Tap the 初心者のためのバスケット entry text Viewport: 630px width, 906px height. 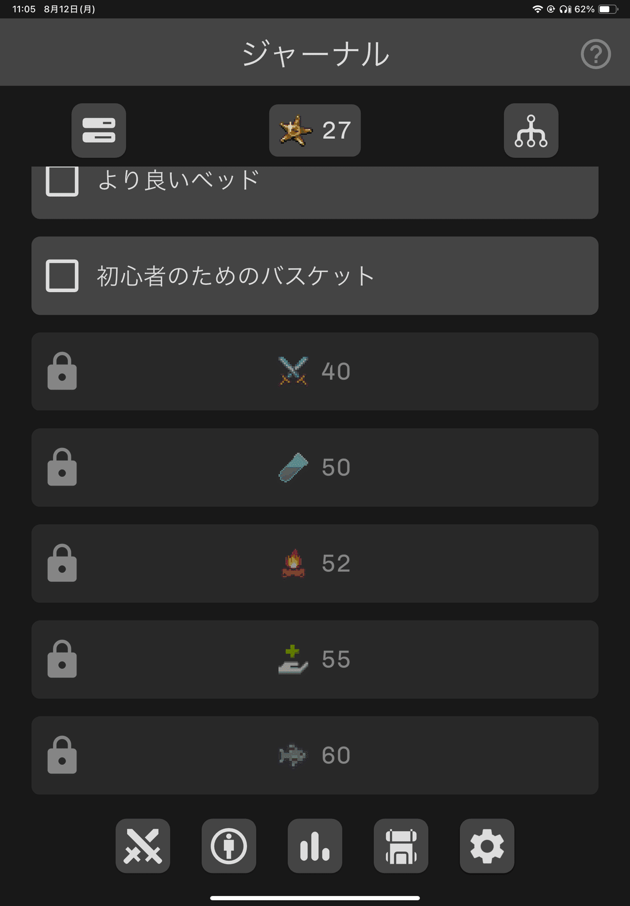[x=235, y=275]
